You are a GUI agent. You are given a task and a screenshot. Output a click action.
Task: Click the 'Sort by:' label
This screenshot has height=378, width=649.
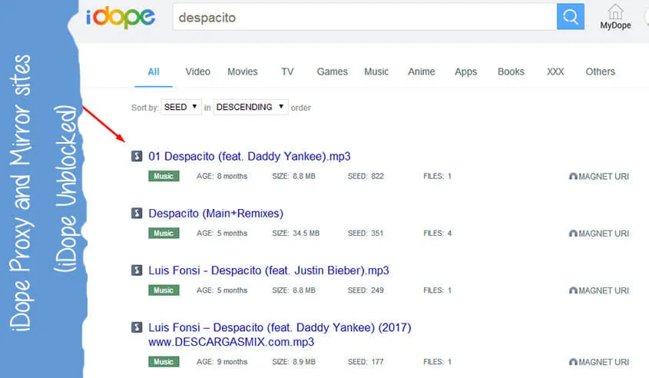pyautogui.click(x=145, y=108)
